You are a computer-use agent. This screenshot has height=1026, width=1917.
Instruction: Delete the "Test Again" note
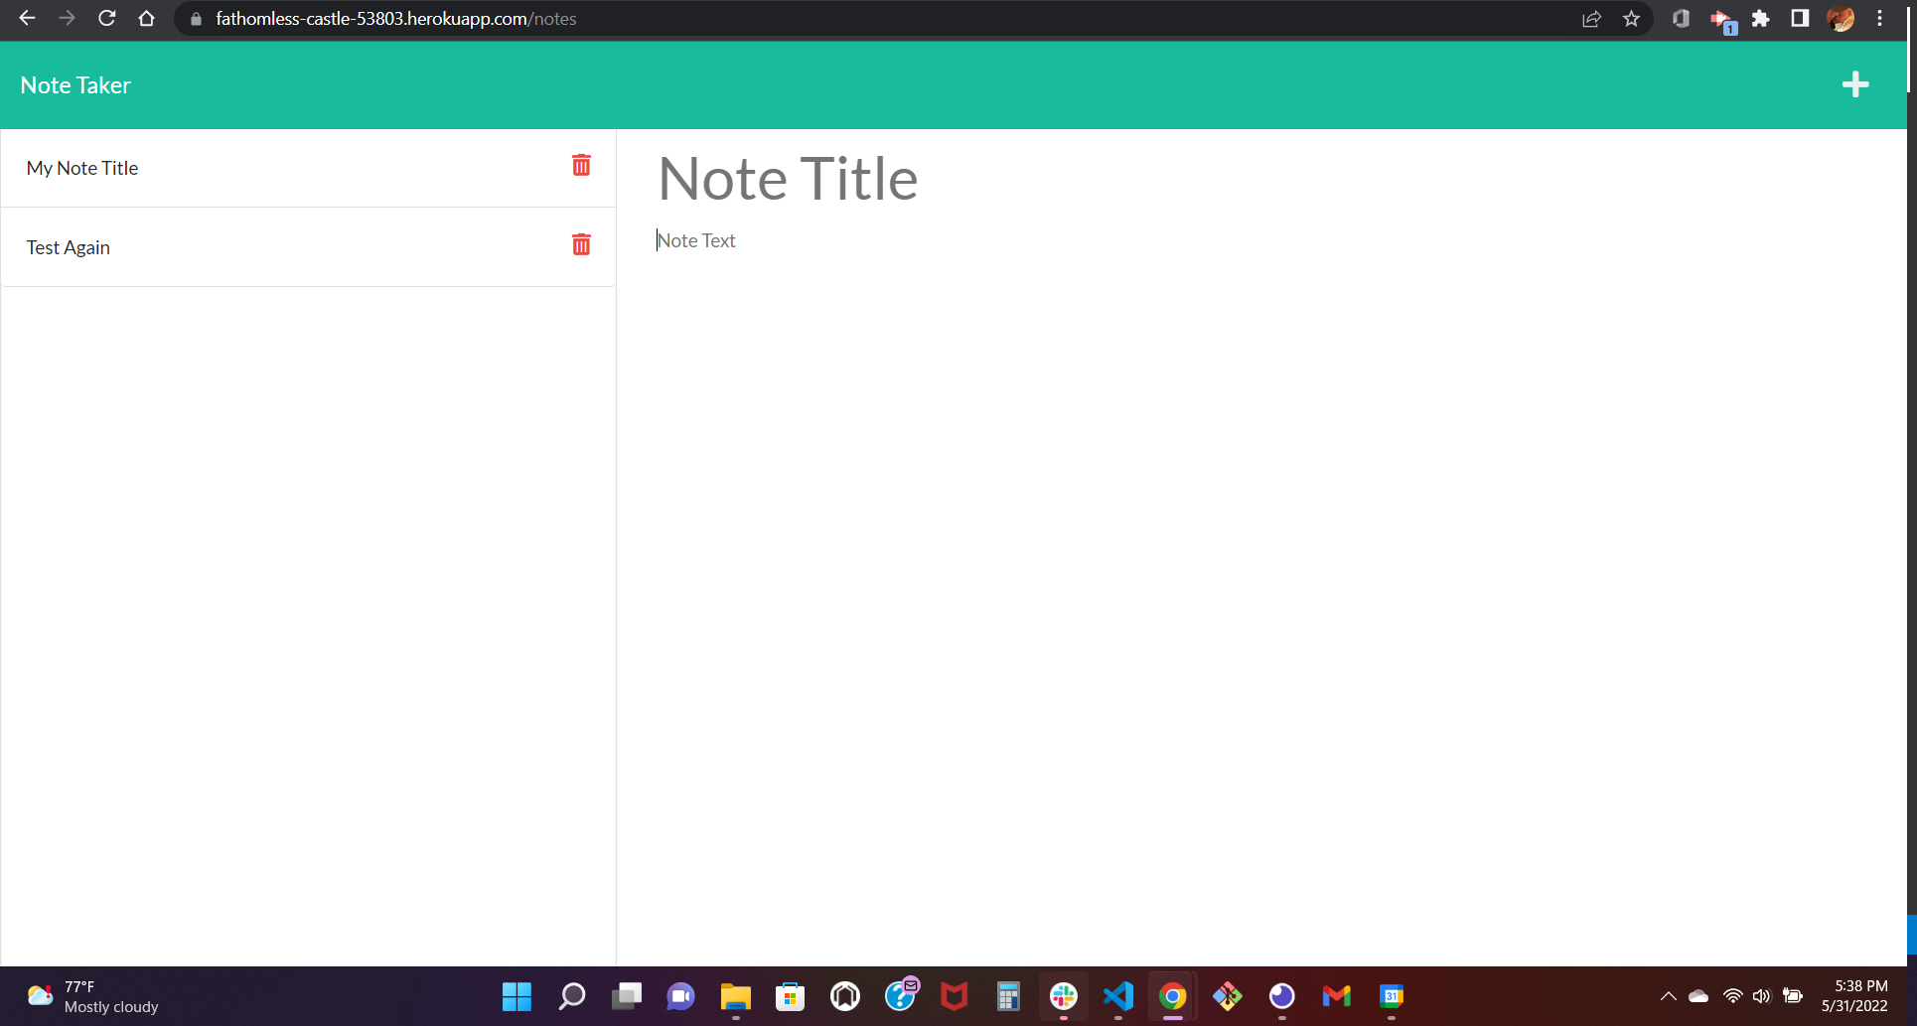581,244
